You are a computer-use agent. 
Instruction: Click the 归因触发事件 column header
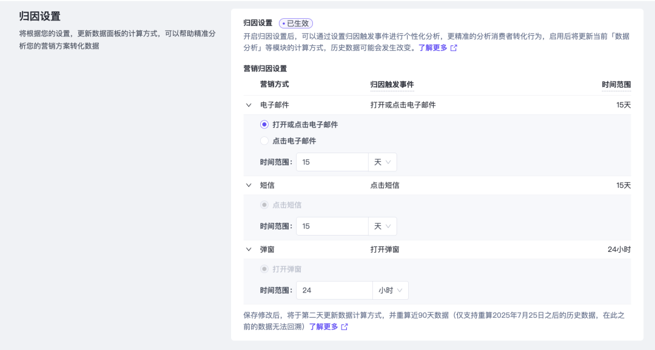pos(392,85)
